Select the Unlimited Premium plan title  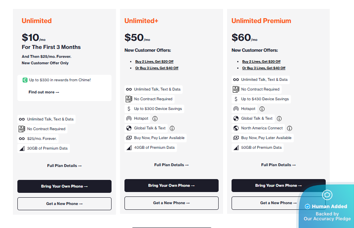[x=261, y=21]
